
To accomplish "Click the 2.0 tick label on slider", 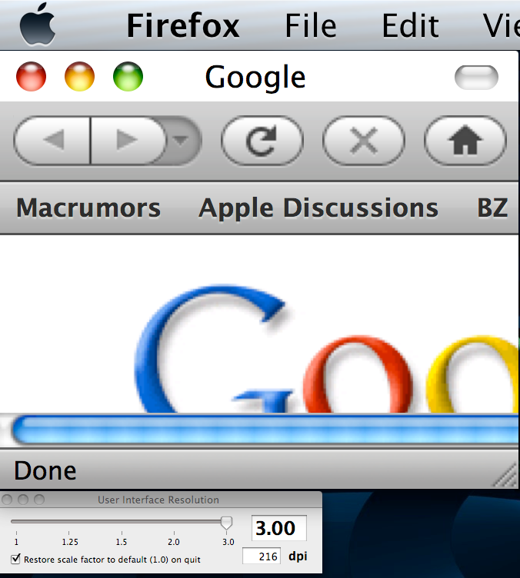I will click(x=174, y=542).
